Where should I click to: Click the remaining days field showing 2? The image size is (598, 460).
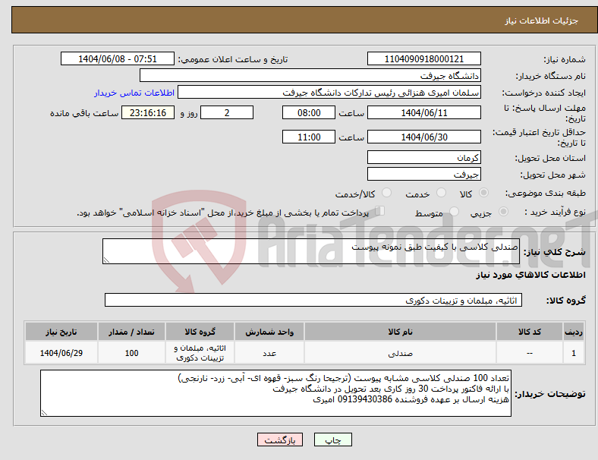(227, 113)
